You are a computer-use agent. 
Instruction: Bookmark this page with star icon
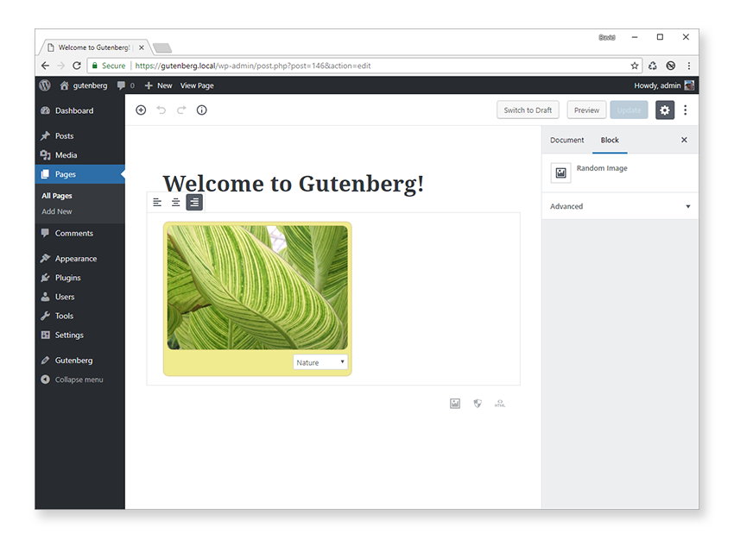[635, 66]
